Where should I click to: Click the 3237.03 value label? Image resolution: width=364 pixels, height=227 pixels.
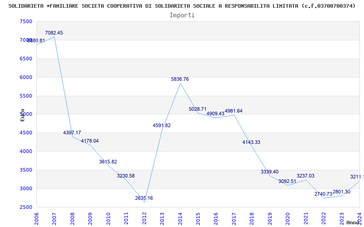pos(305,176)
